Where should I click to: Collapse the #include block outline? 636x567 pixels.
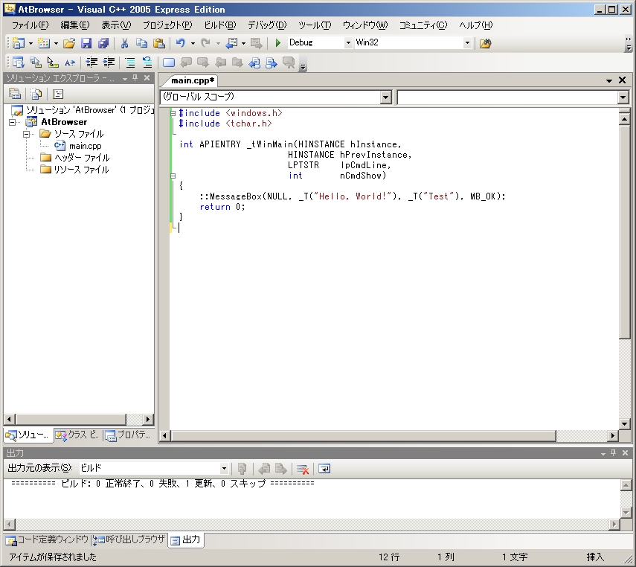tap(173, 113)
